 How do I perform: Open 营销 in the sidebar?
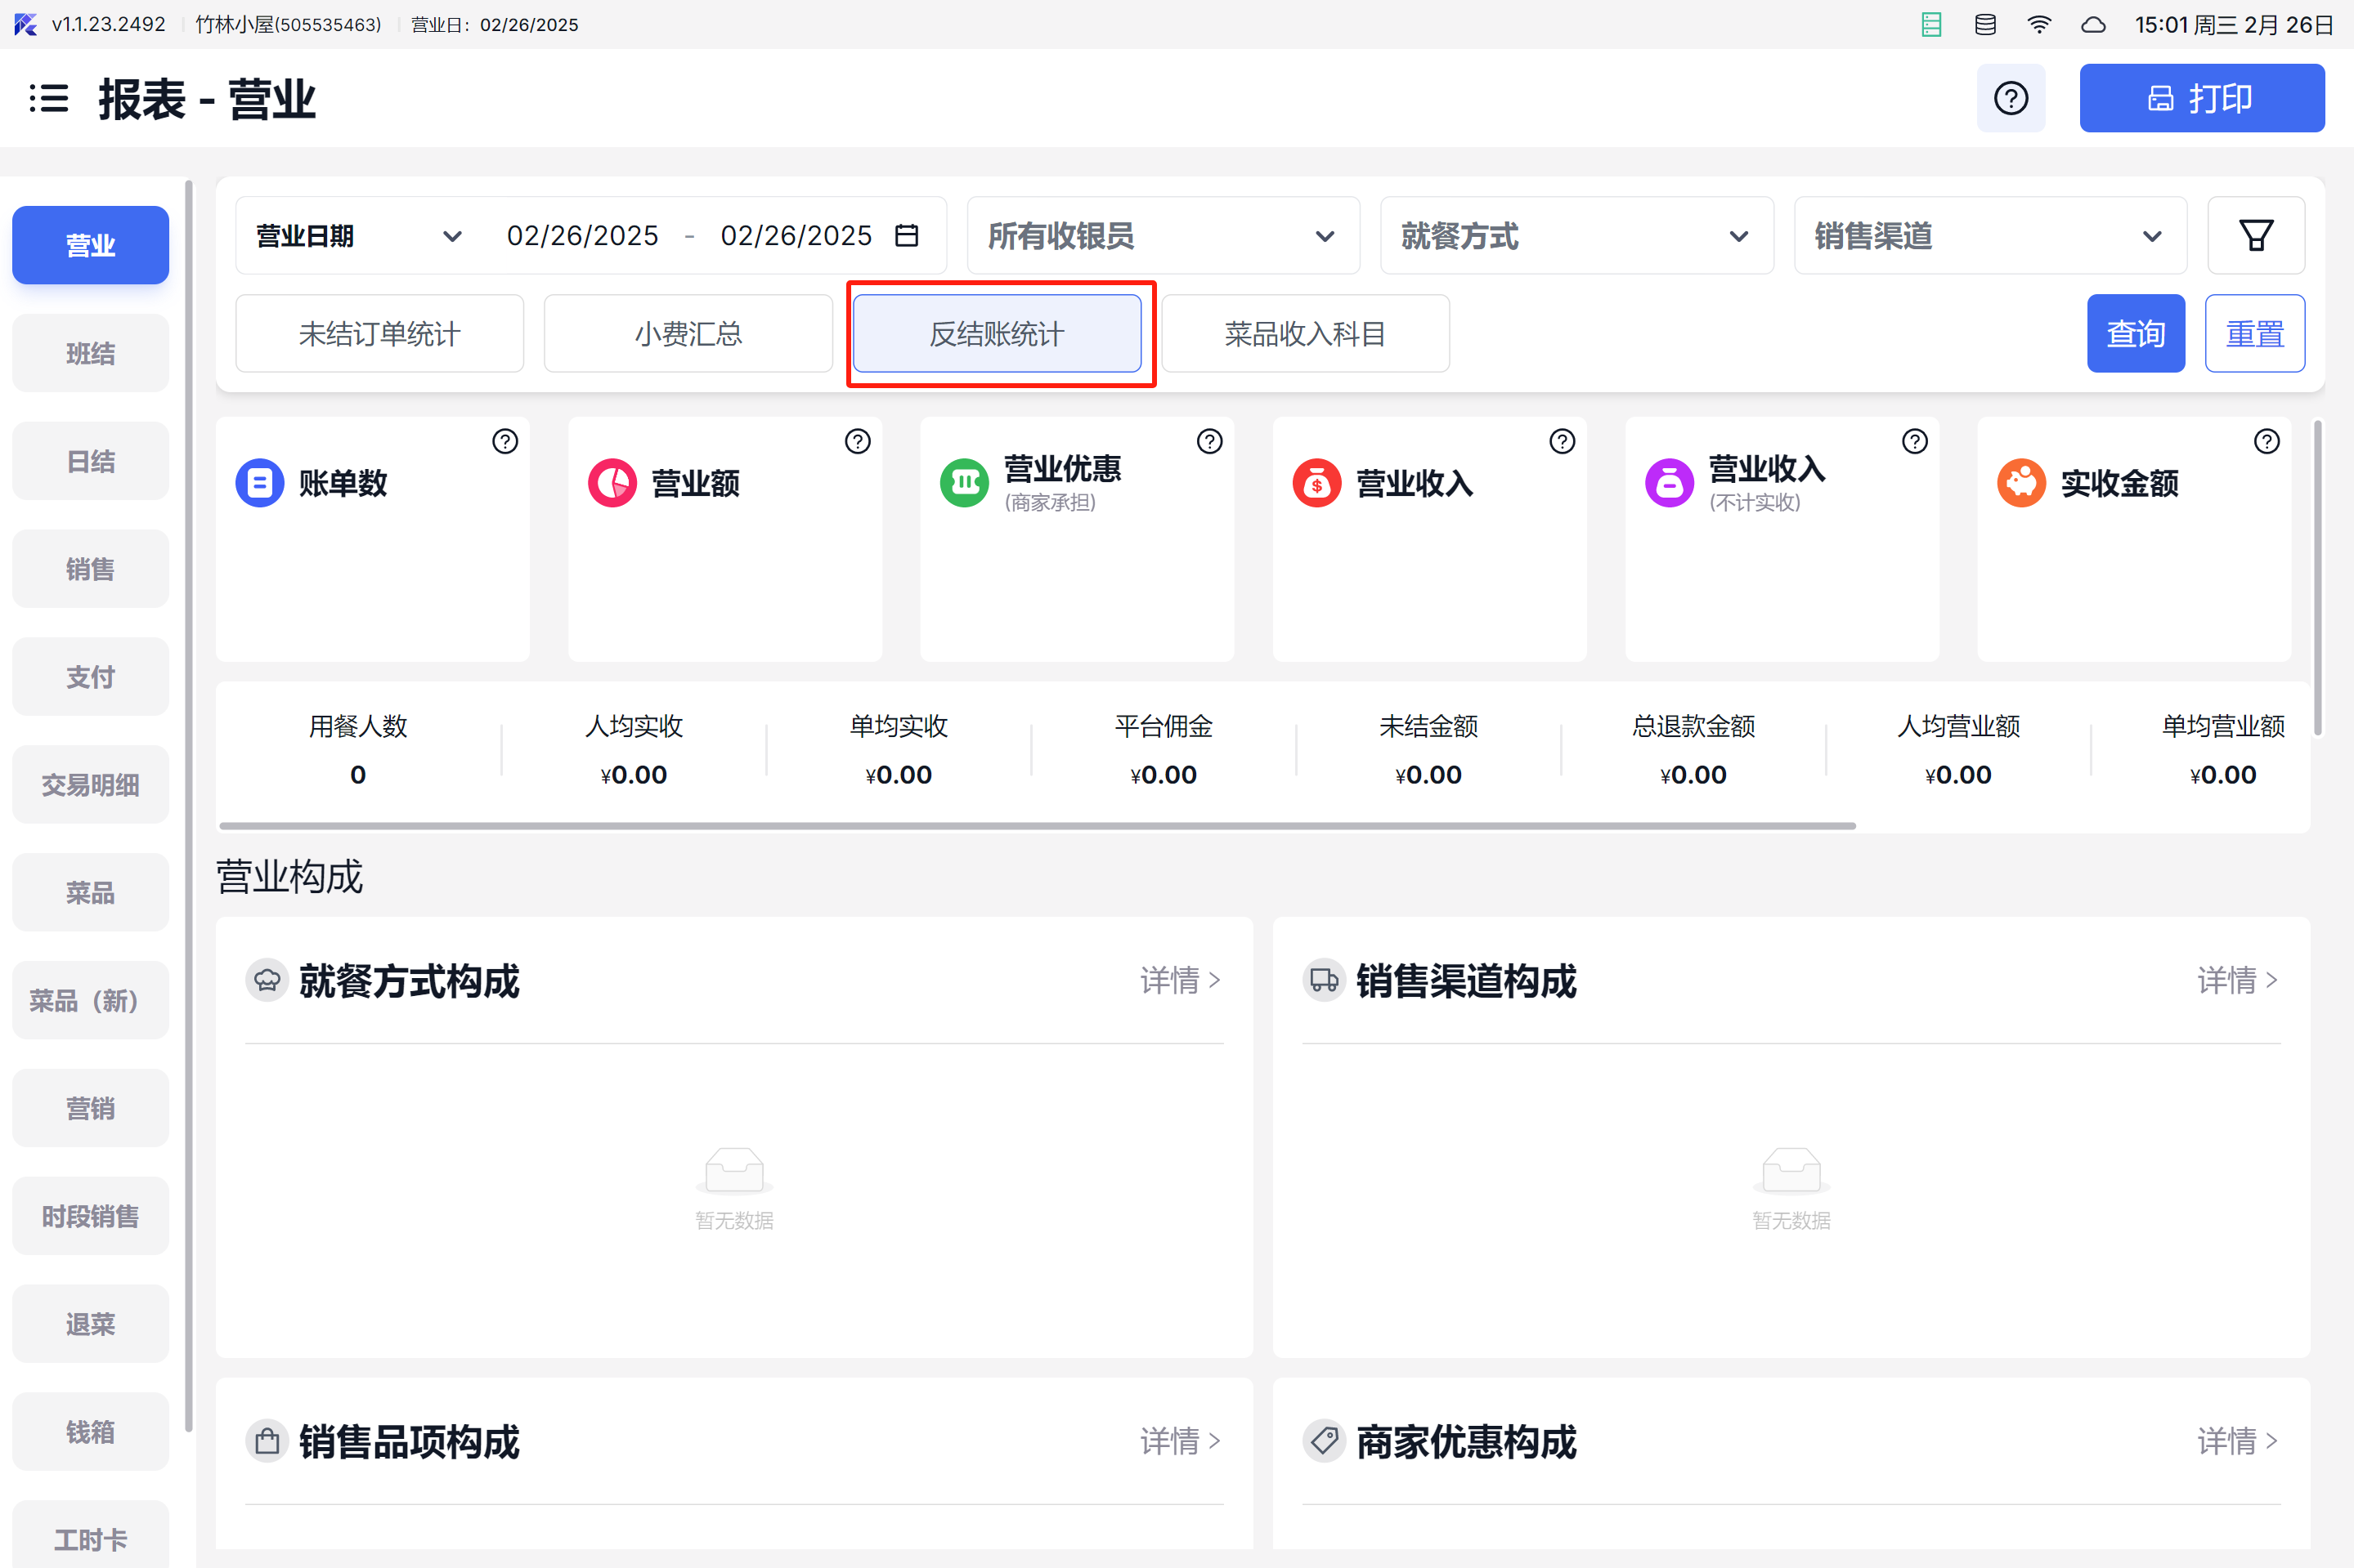coord(90,1108)
